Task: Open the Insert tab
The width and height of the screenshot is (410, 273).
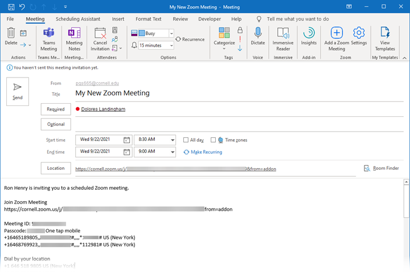Action: pyautogui.click(x=118, y=19)
